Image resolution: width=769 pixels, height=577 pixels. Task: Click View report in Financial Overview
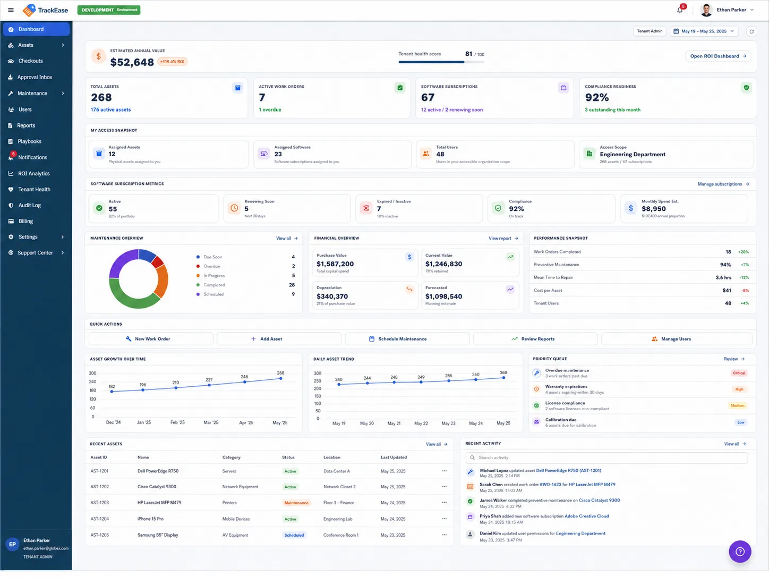coord(503,239)
